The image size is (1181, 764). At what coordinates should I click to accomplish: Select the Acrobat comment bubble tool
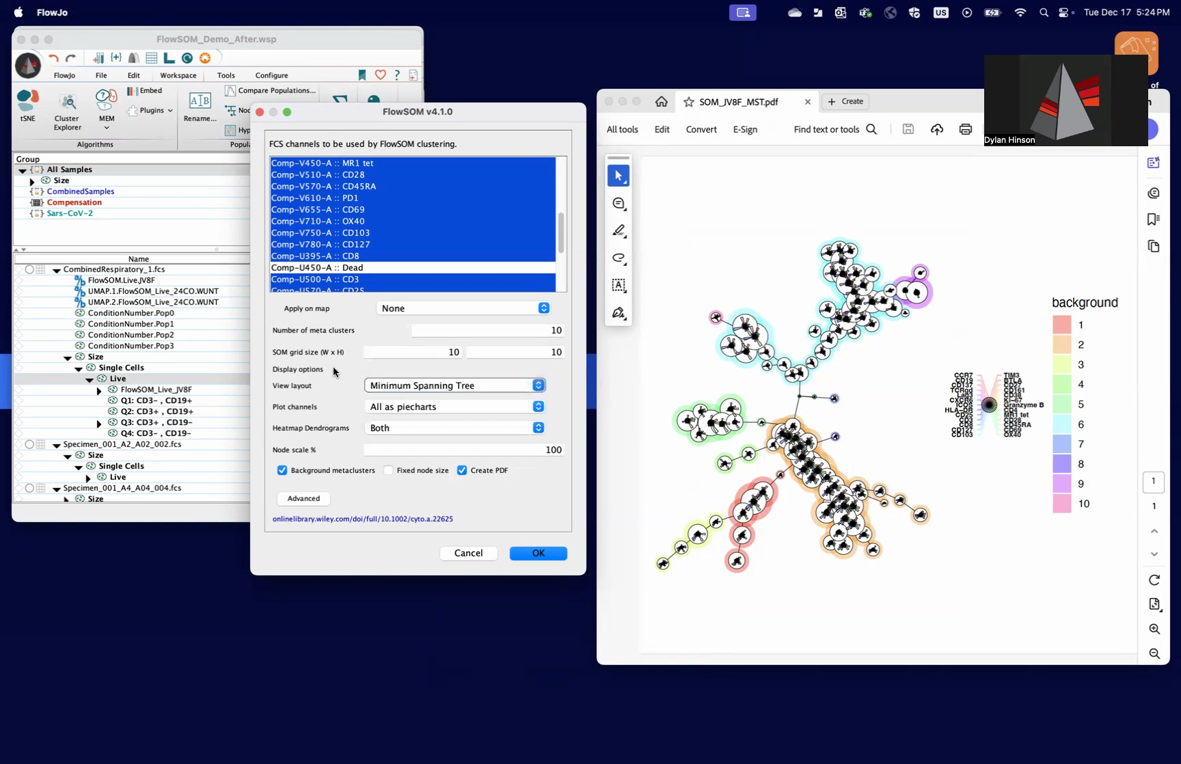click(x=619, y=204)
